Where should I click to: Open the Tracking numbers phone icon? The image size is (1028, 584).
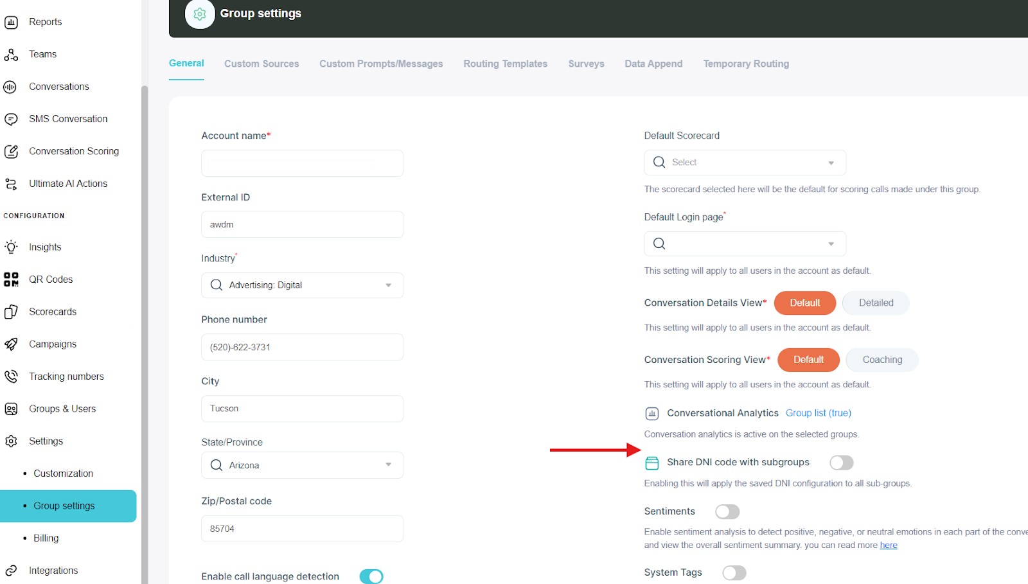pyautogui.click(x=11, y=376)
